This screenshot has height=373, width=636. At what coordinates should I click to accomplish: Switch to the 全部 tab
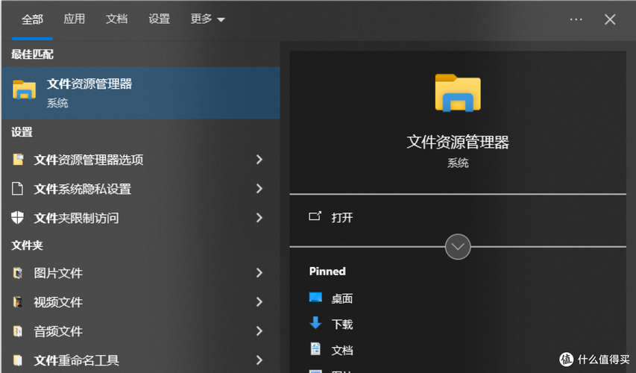pos(32,19)
